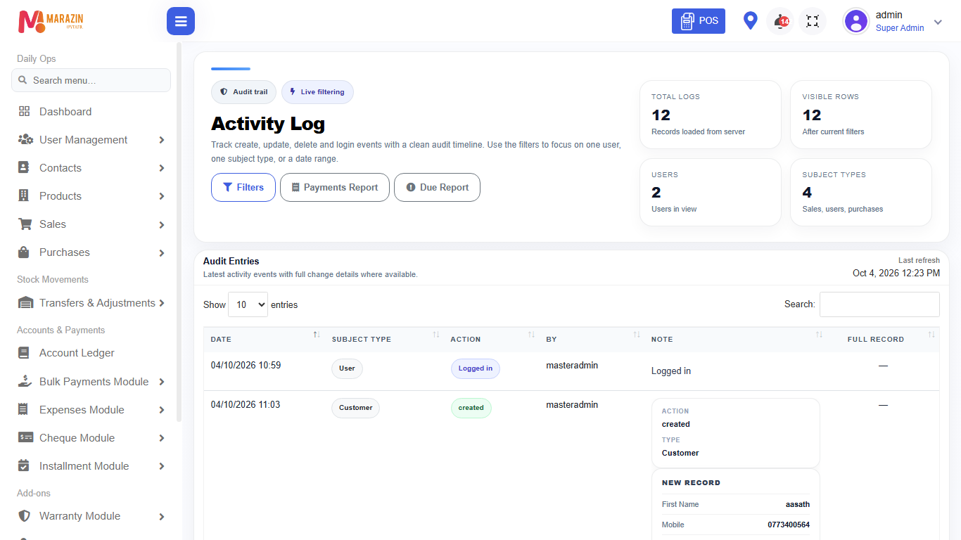Expand the Sales submenu chevron

click(x=162, y=225)
